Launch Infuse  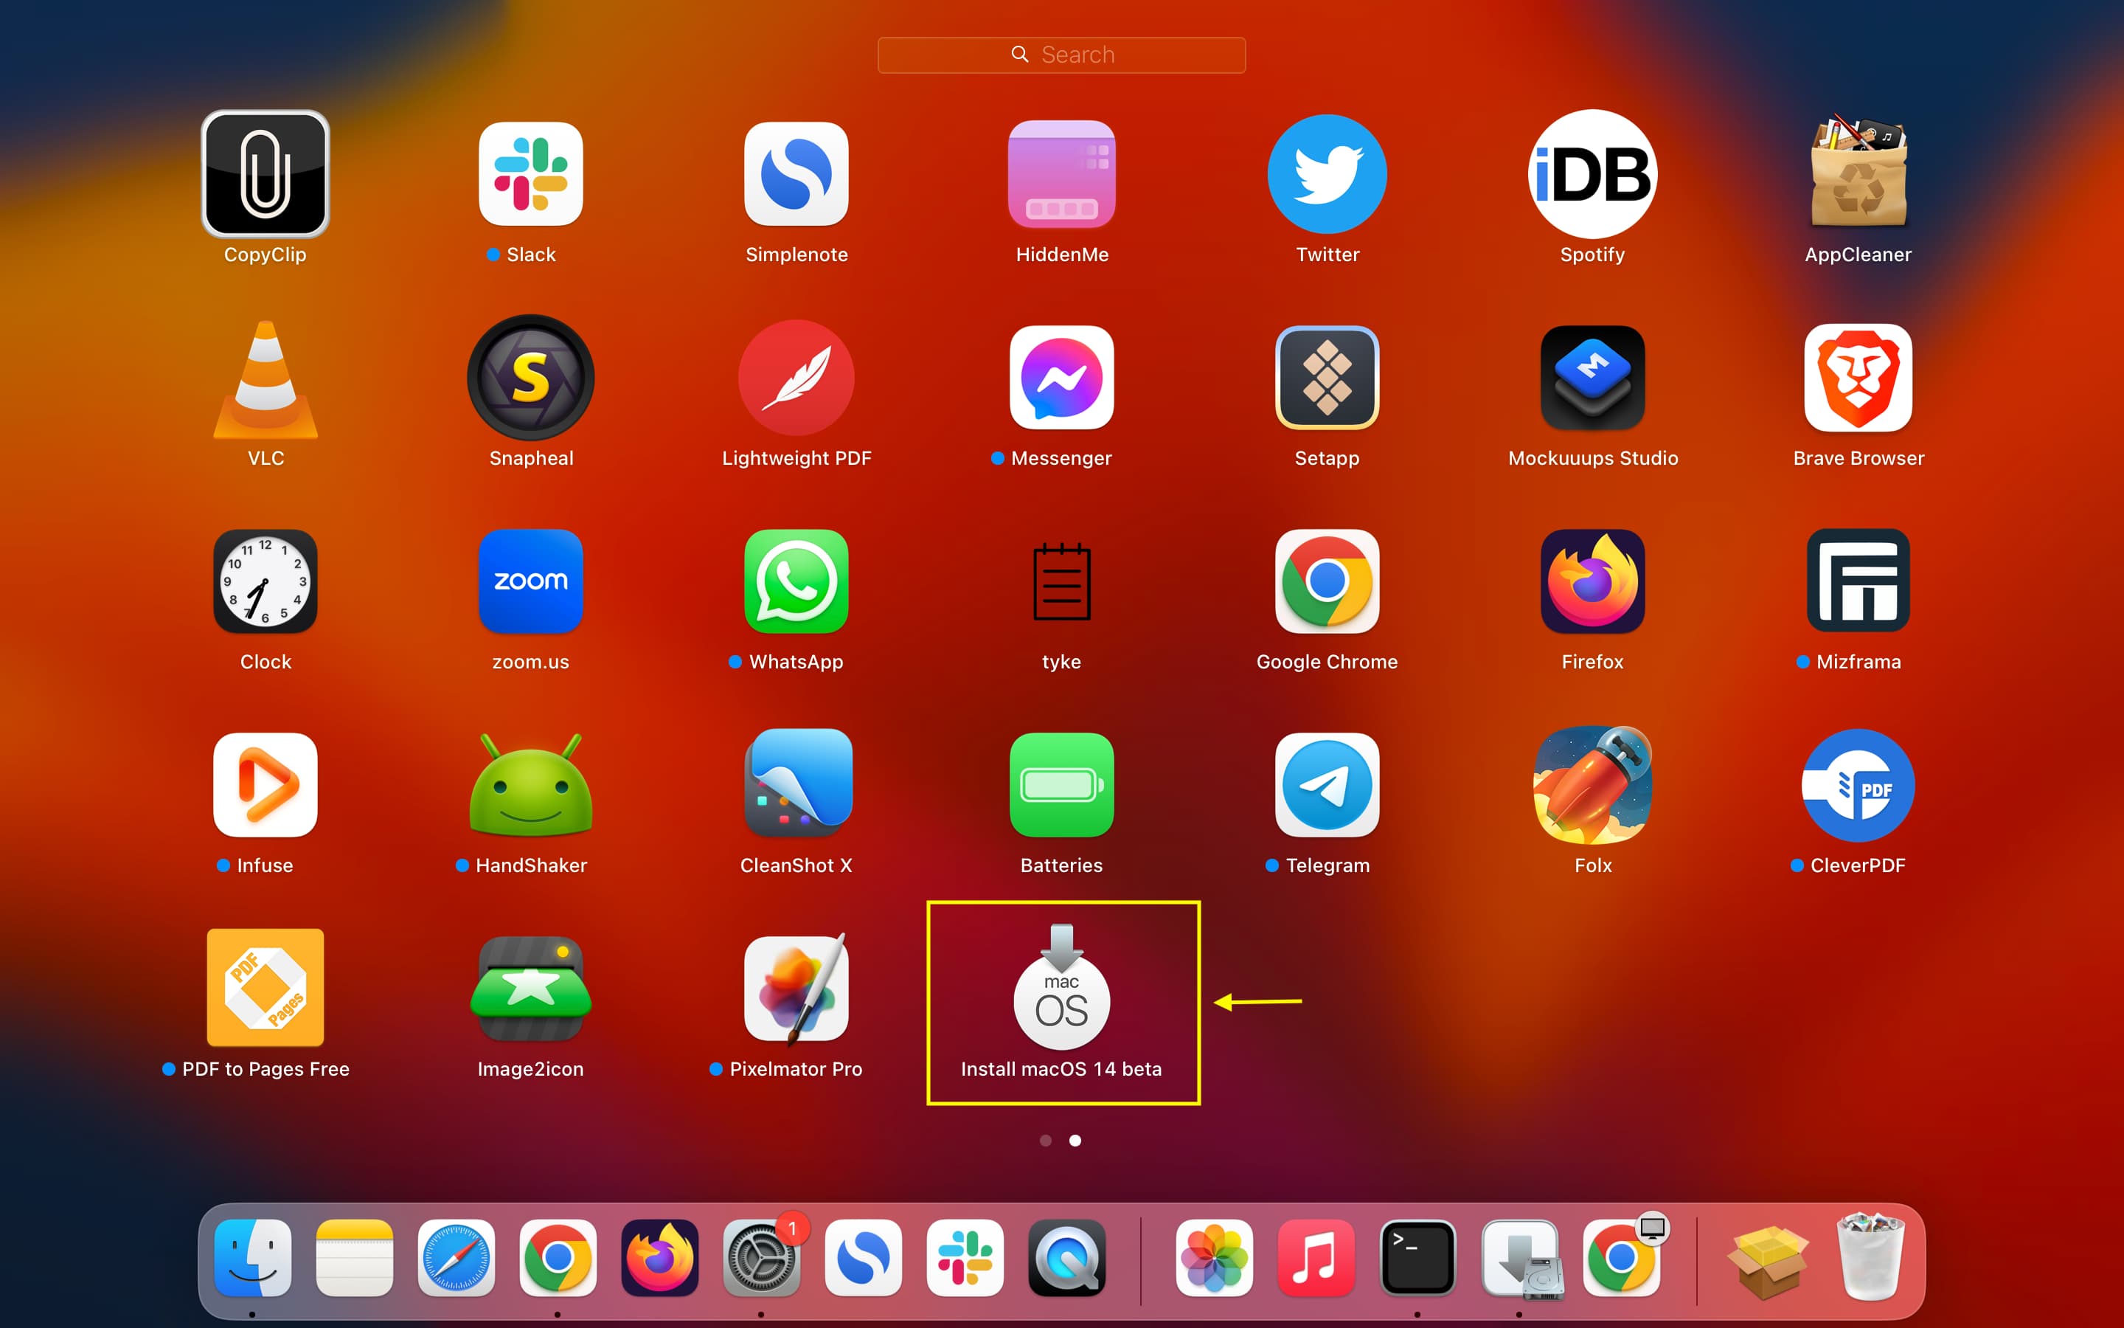tap(265, 785)
